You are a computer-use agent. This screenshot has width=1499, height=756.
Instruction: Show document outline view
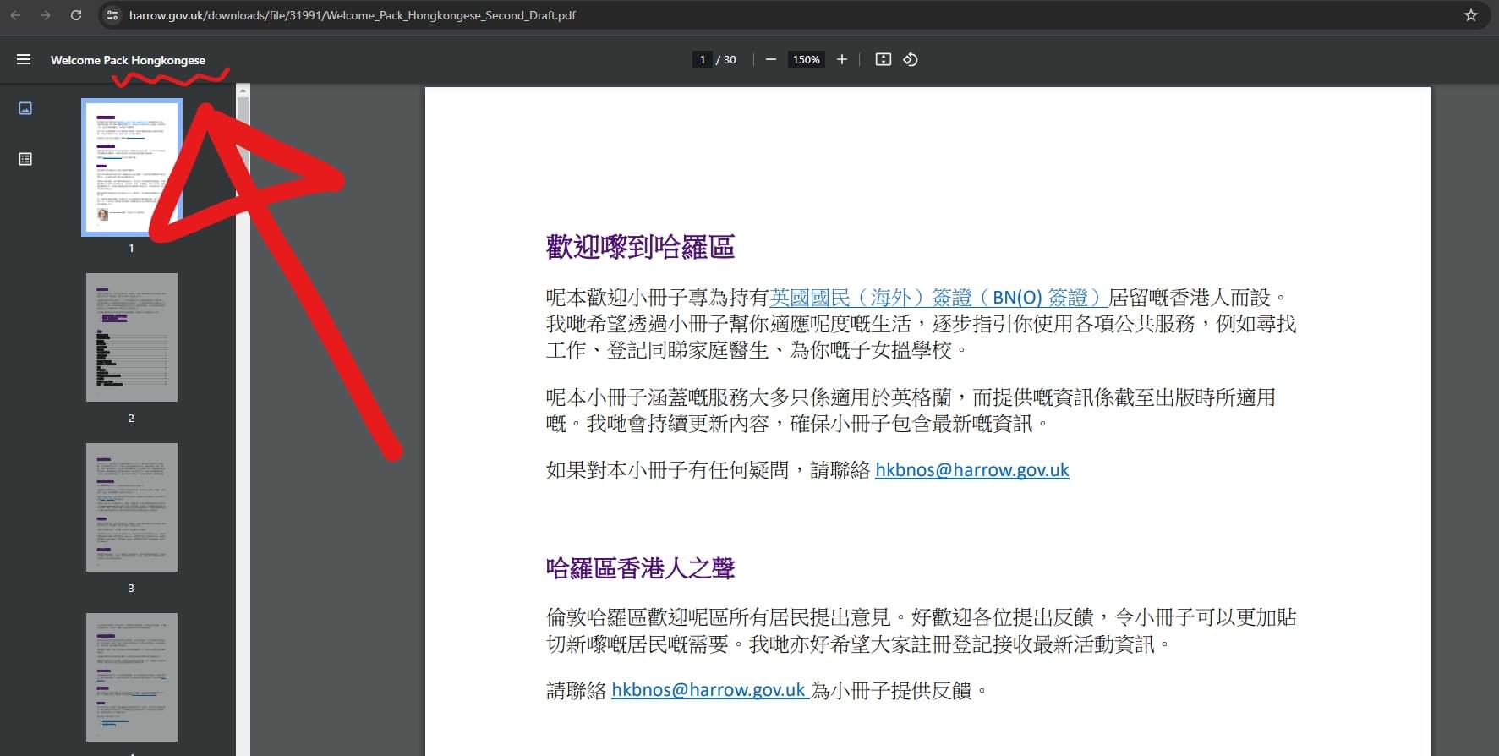[x=25, y=159]
